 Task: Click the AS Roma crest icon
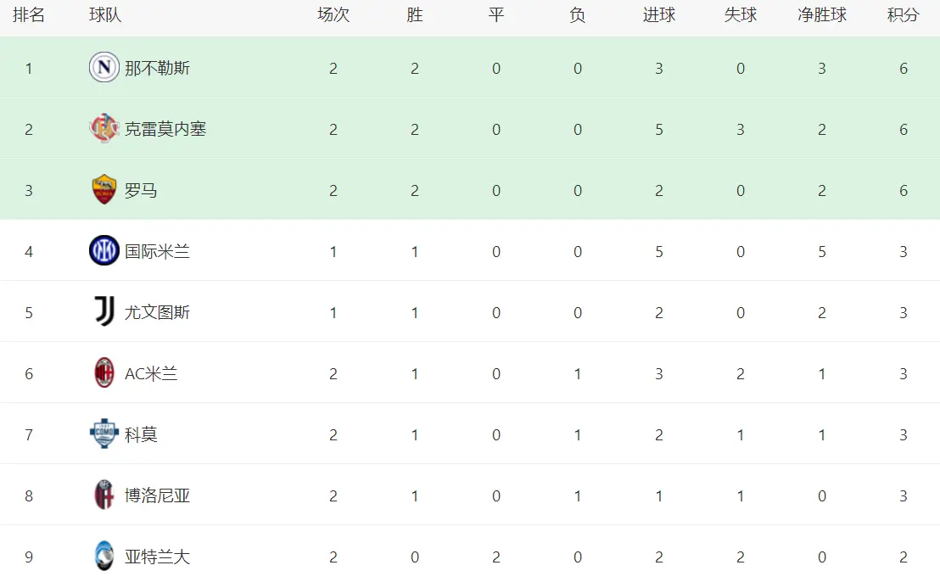pos(104,190)
